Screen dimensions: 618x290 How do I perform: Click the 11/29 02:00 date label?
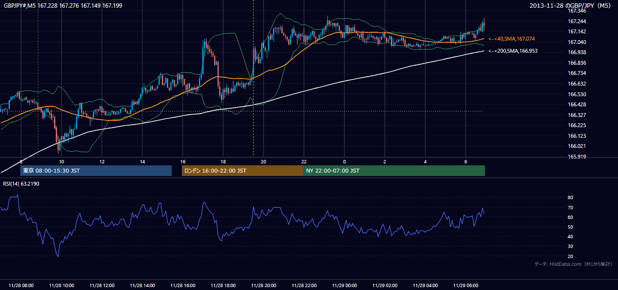pyautogui.click(x=385, y=286)
